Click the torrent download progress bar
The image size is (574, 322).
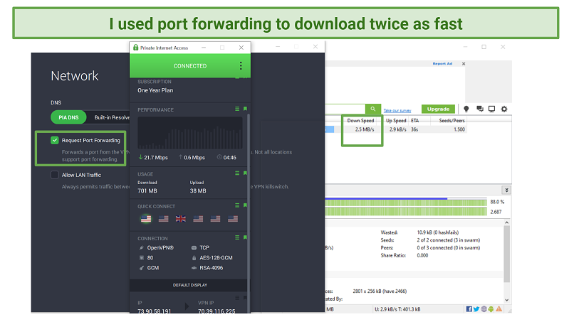(406, 202)
